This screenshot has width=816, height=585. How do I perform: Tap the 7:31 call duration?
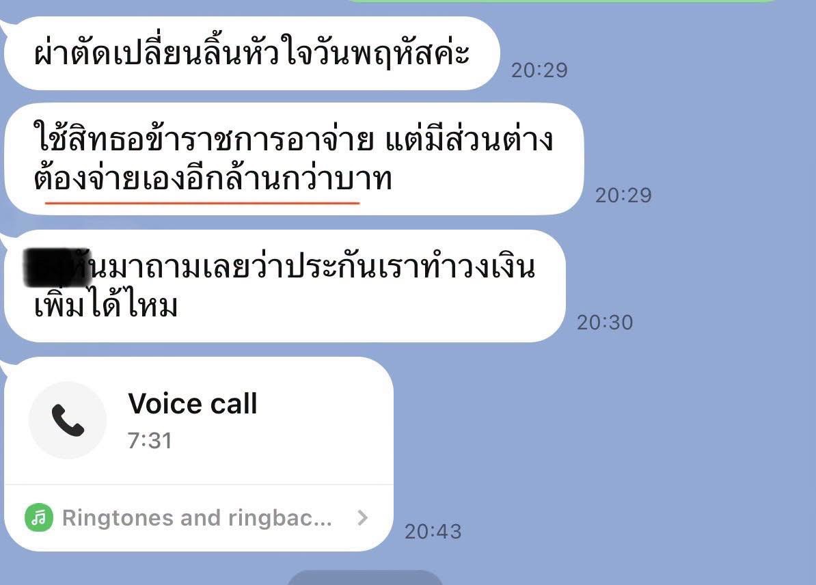point(150,441)
